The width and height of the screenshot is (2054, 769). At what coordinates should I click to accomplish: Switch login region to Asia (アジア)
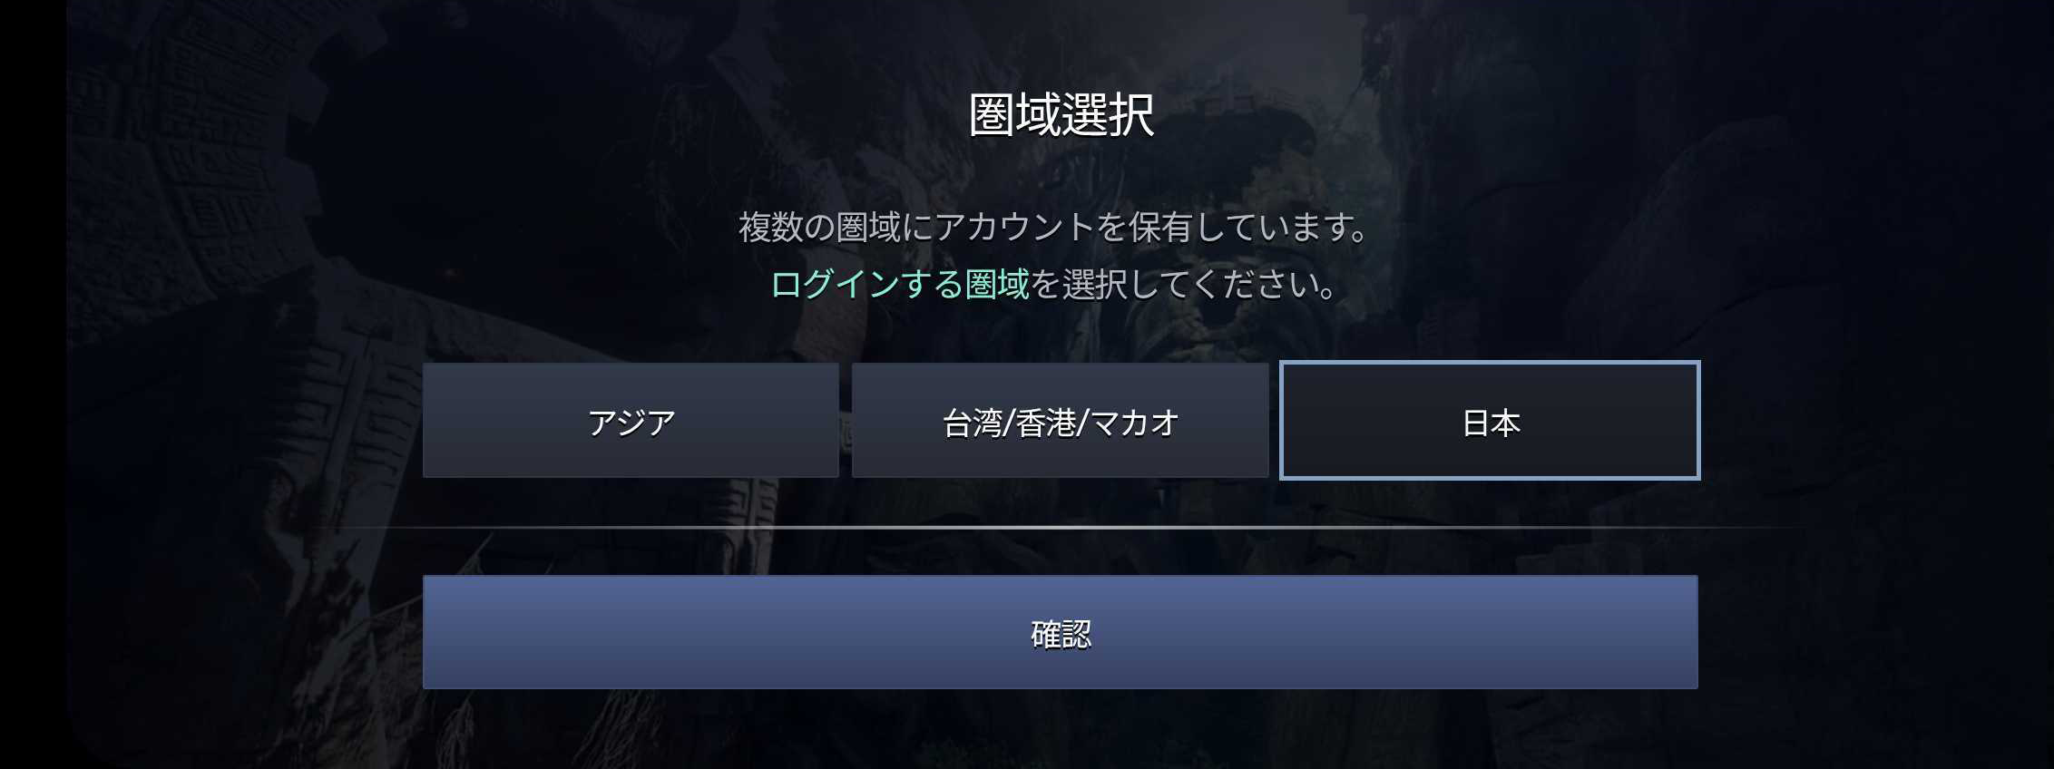pos(631,421)
